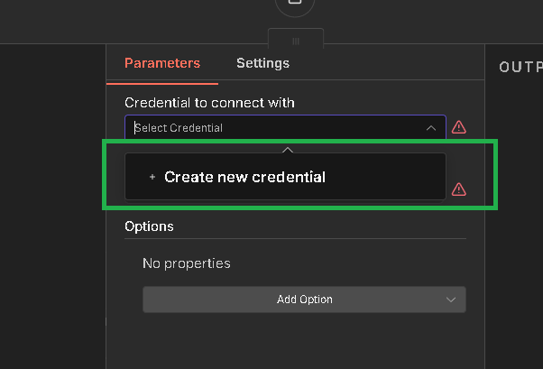Expand Add Option using its down chevron
543x369 pixels.
(x=451, y=300)
